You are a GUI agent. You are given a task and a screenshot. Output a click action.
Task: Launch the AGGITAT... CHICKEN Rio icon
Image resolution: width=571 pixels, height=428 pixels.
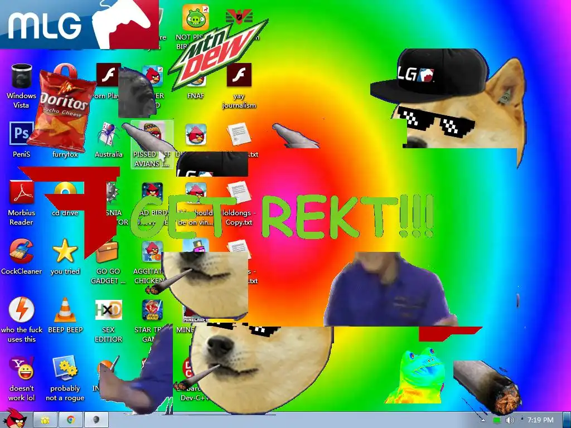(152, 251)
